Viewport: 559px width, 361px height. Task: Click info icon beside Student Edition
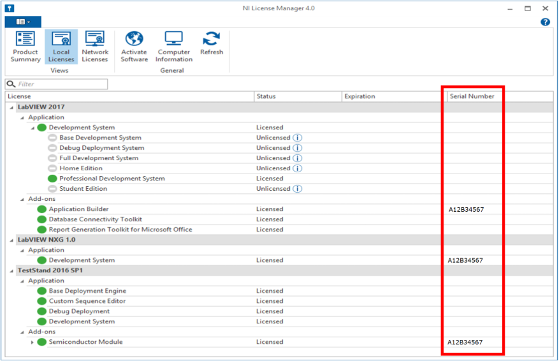[x=297, y=189]
